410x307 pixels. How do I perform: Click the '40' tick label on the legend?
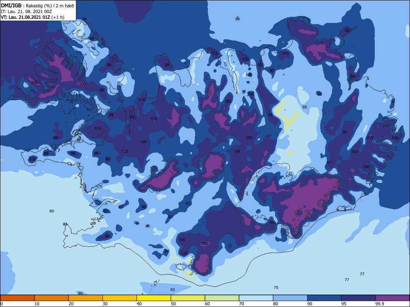point(139,304)
